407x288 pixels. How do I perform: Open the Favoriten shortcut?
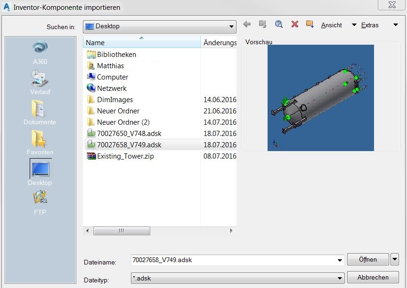click(40, 142)
